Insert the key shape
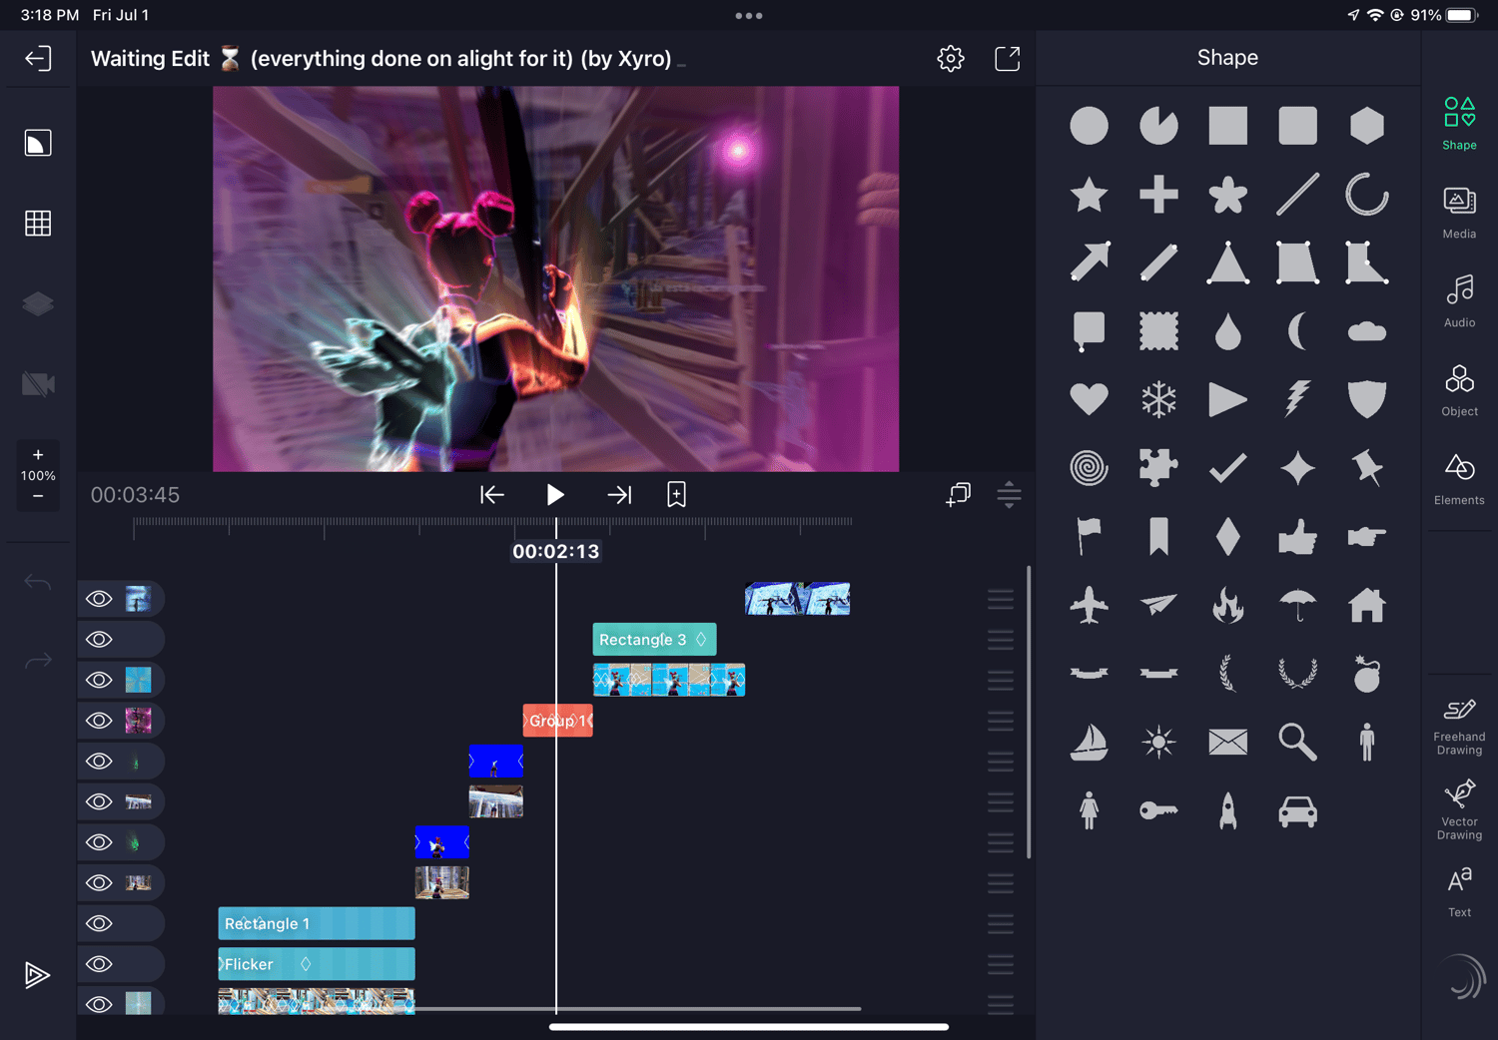This screenshot has width=1498, height=1040. click(1158, 810)
